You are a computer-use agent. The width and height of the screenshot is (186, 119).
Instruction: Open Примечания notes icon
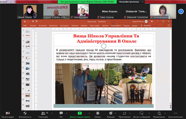[159, 113]
